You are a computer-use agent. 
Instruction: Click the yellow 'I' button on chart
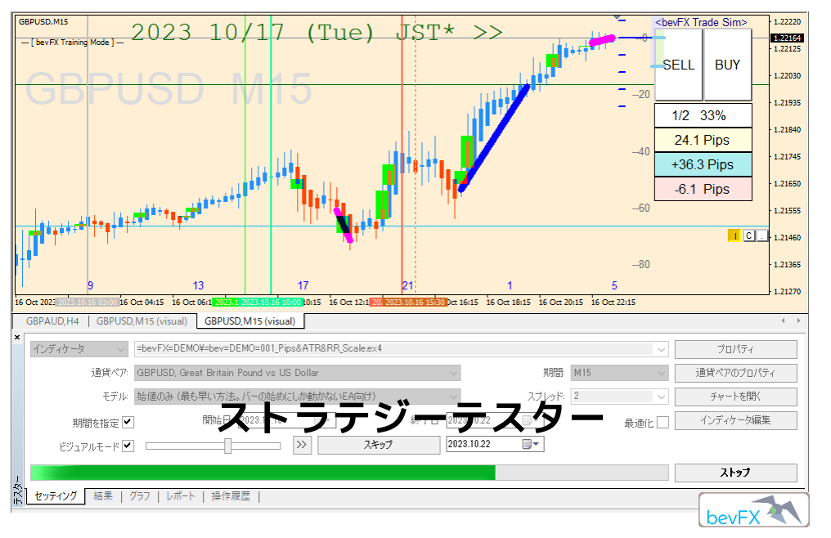(734, 235)
